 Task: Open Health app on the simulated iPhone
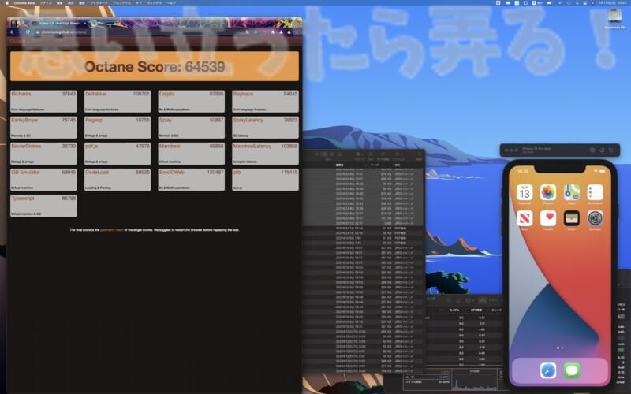[548, 218]
